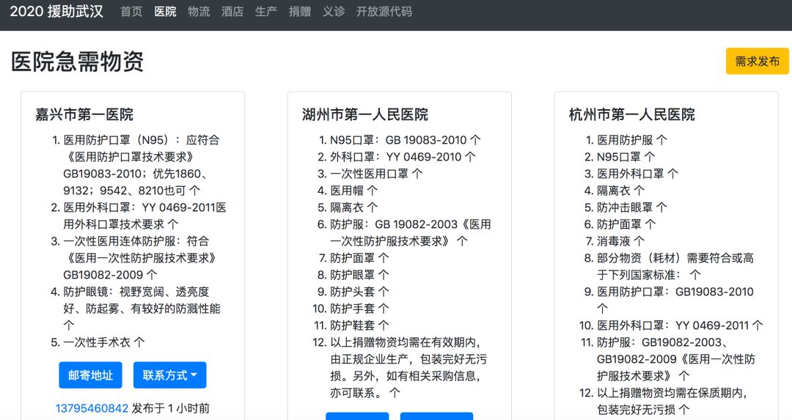
Task: Click the 防护头套 个 list item
Action: (x=359, y=292)
